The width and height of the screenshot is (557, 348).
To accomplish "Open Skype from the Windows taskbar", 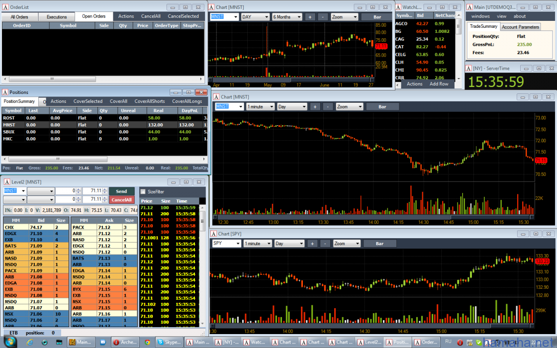I will [168, 342].
